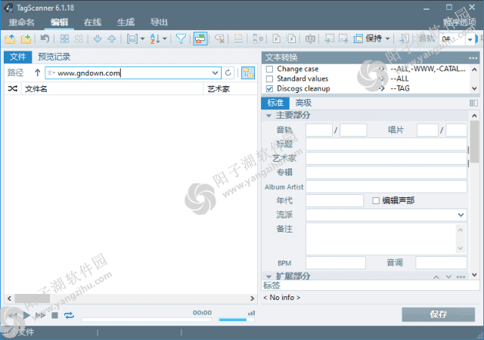
Task: Open the 预览记录 tab
Action: pos(54,57)
